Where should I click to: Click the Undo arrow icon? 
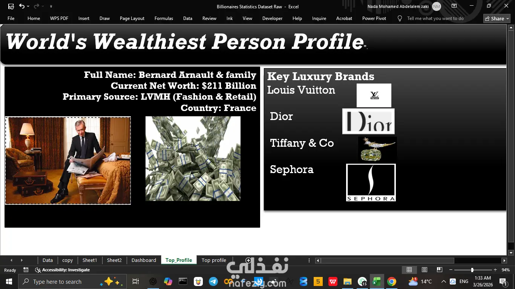[22, 6]
